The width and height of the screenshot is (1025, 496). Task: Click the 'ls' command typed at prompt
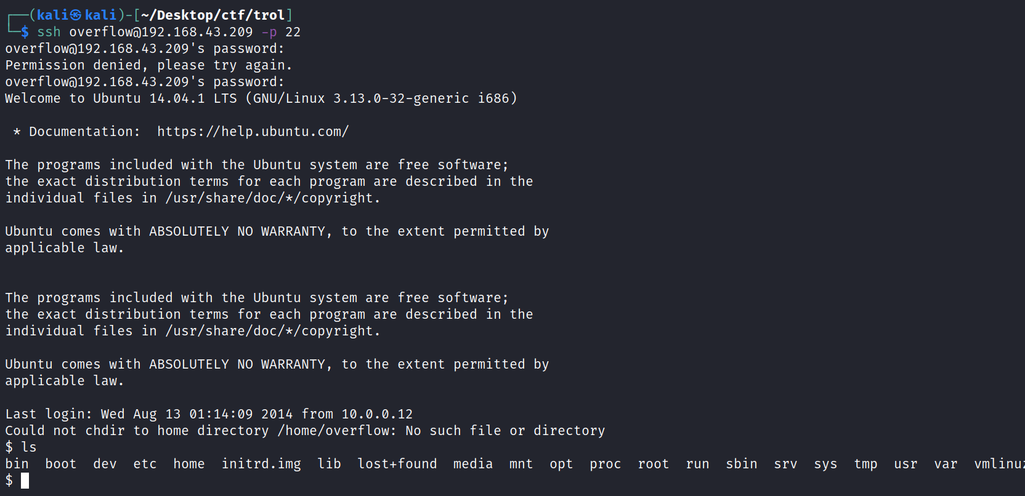coord(29,447)
